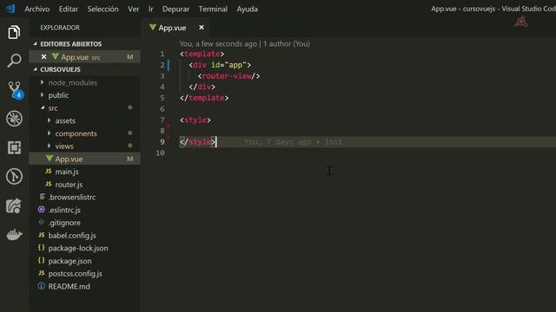Open the Selección menu
The image size is (556, 312).
pos(103,9)
